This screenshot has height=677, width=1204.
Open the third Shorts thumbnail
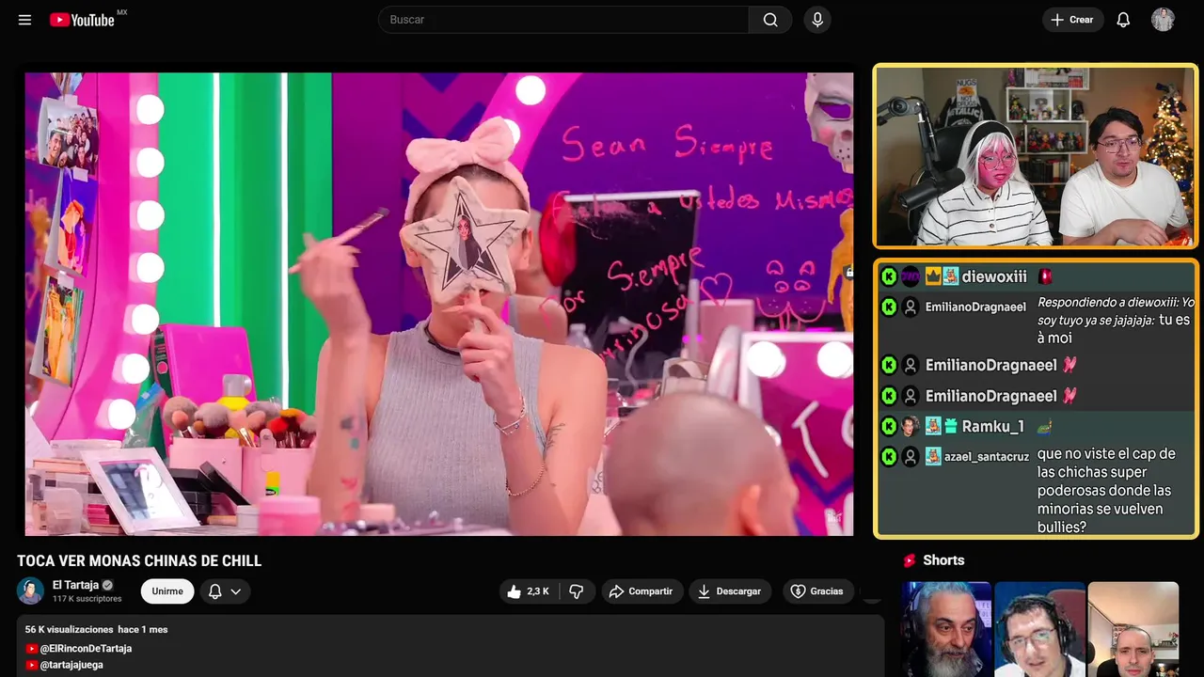tap(1133, 629)
